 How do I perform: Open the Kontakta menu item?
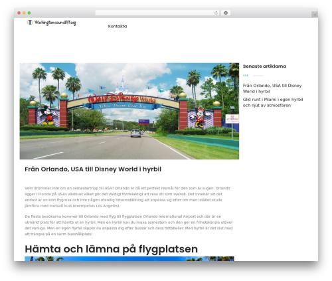pyautogui.click(x=118, y=27)
